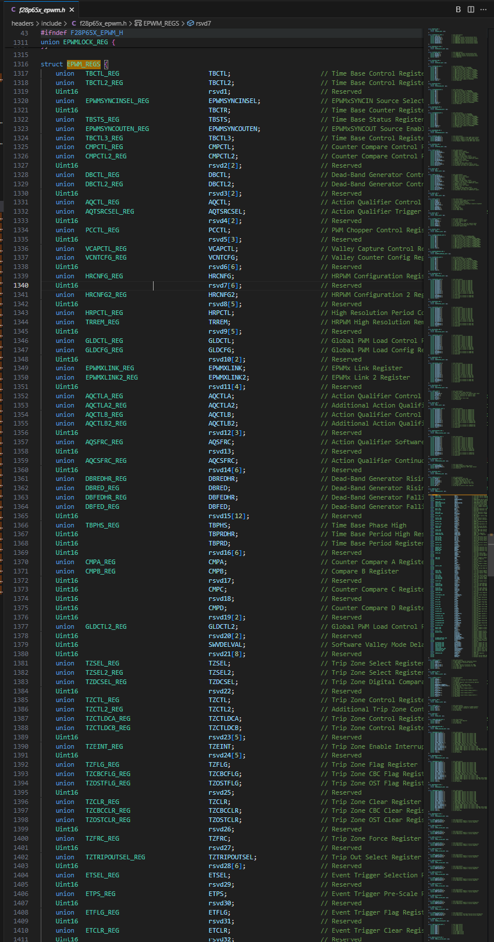Click the TZOSTCLR; member
The height and width of the screenshot is (942, 494).
pyautogui.click(x=226, y=820)
